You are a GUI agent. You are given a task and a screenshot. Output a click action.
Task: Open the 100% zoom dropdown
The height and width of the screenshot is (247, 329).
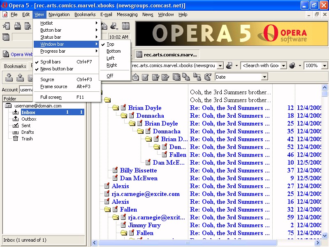tap(324, 65)
